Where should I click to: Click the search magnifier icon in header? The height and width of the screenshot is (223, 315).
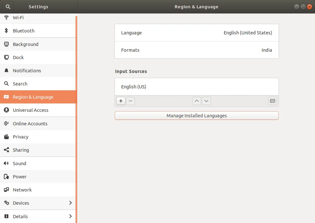8,7
